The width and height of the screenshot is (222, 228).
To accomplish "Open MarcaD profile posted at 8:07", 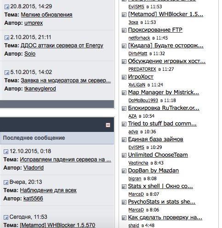I will pos(136,194).
